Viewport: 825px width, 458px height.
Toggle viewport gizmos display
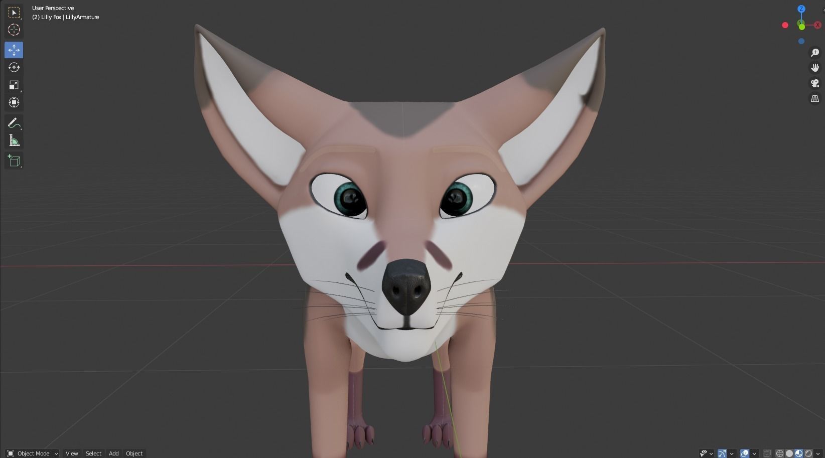click(x=722, y=453)
